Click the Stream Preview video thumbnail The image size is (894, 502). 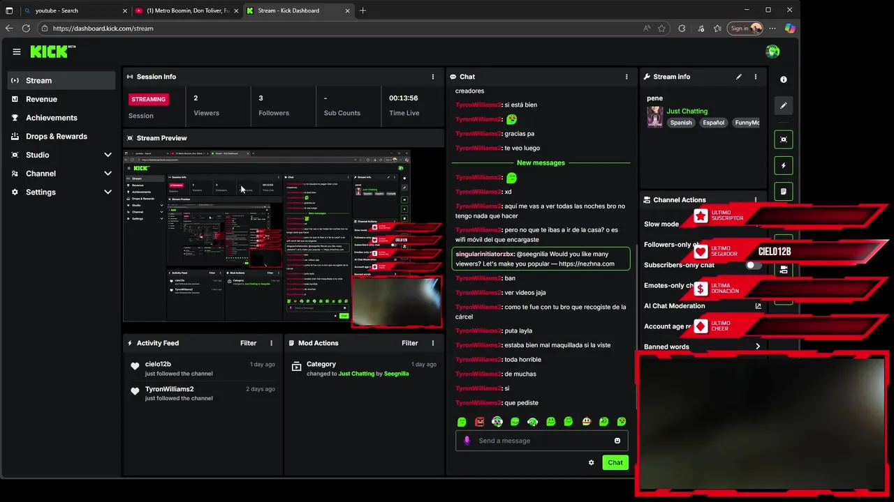pos(283,236)
